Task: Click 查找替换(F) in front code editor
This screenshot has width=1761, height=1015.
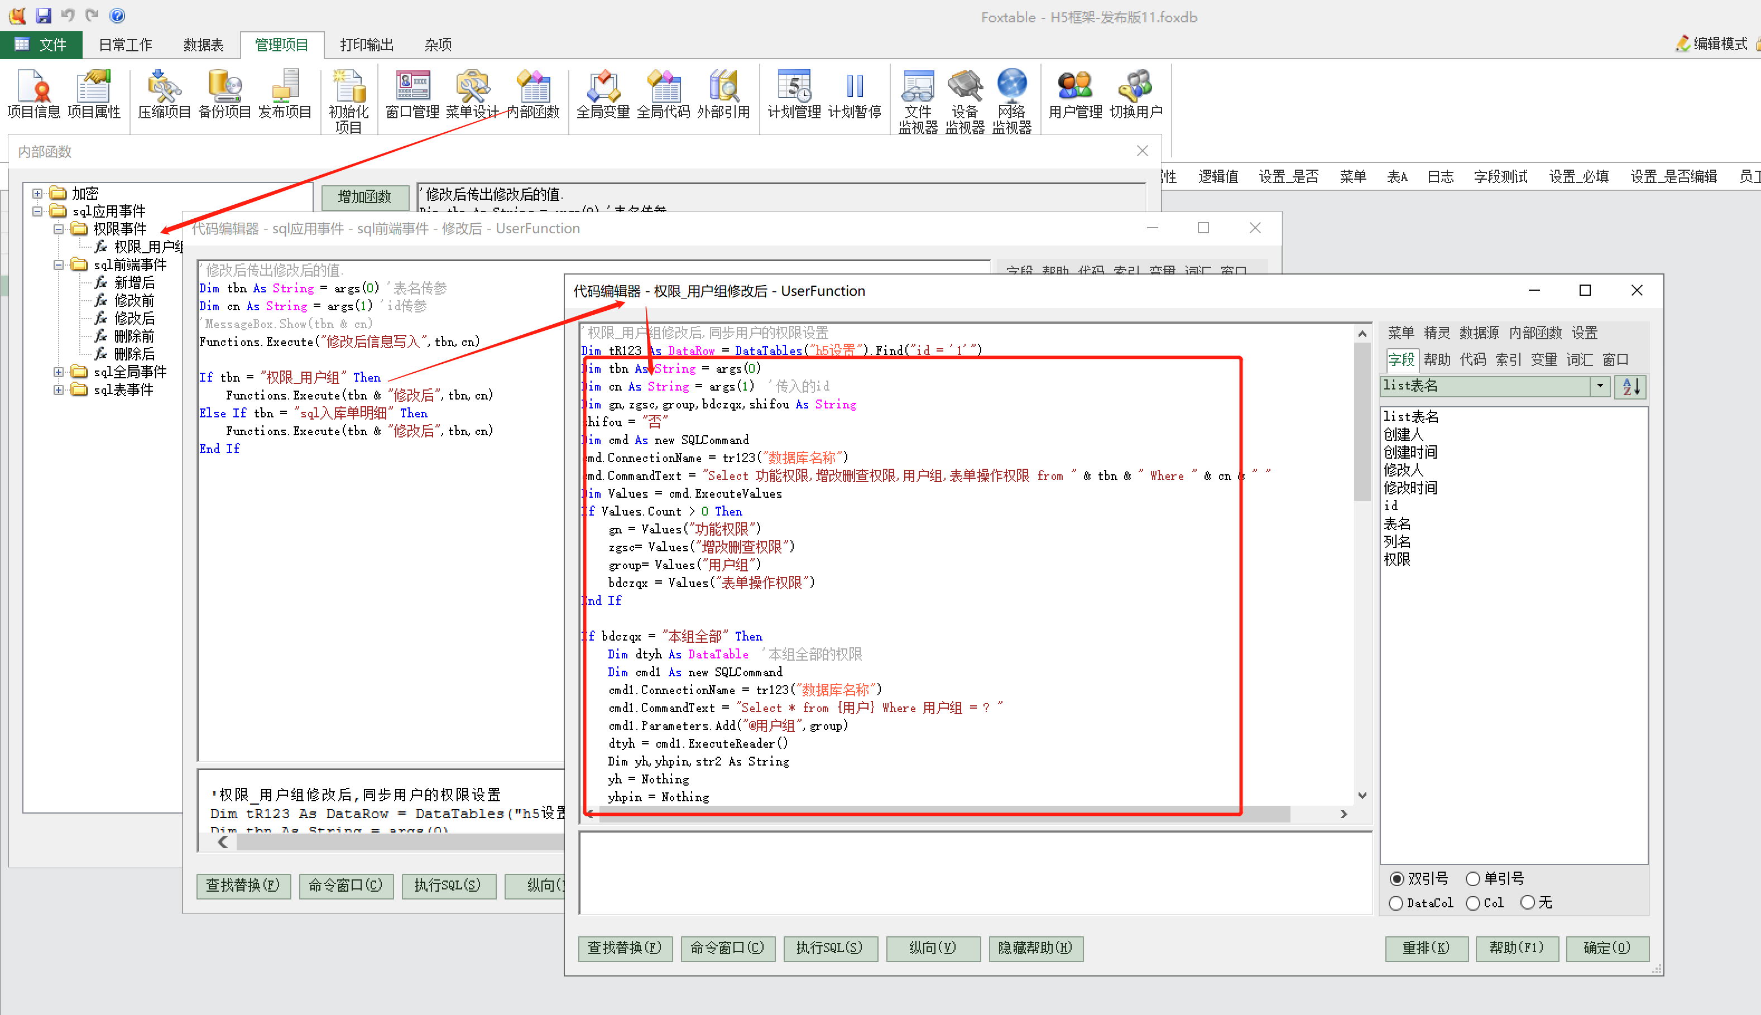Action: pyautogui.click(x=625, y=948)
